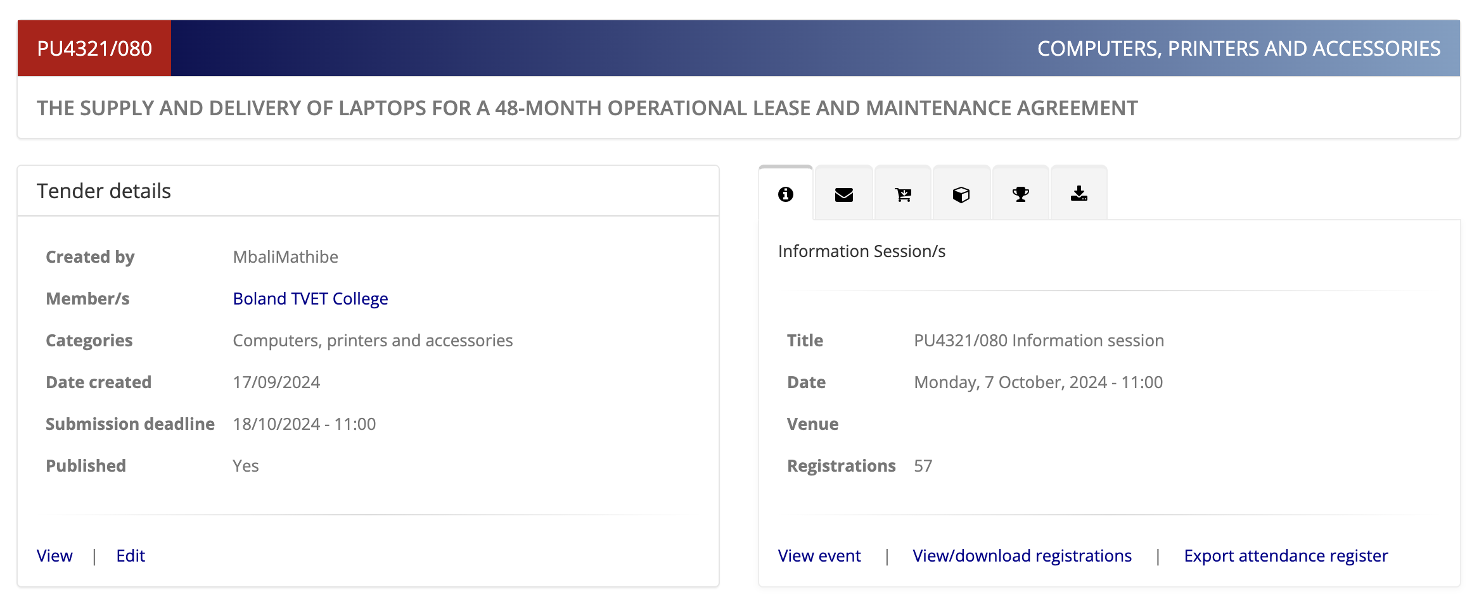Select the trophy awards tab

tap(1020, 194)
